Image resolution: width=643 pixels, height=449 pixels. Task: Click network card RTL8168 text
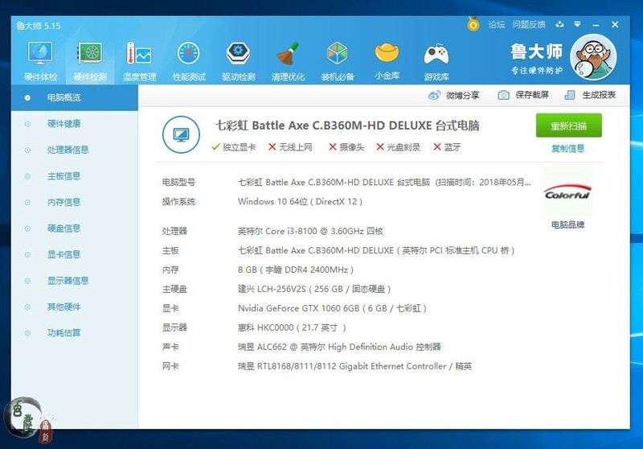354,366
